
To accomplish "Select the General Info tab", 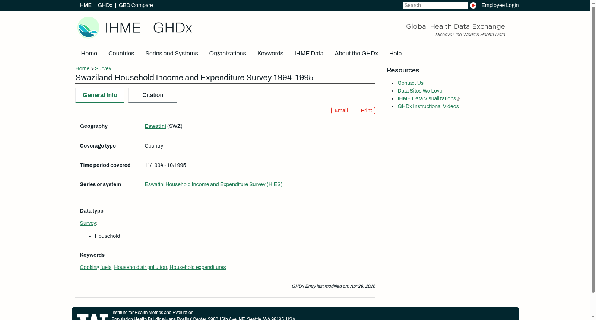I will pyautogui.click(x=100, y=95).
